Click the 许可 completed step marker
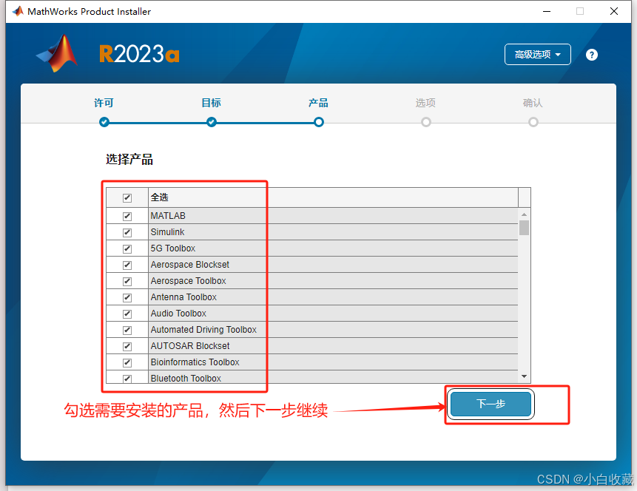This screenshot has height=491, width=637. pyautogui.click(x=104, y=122)
